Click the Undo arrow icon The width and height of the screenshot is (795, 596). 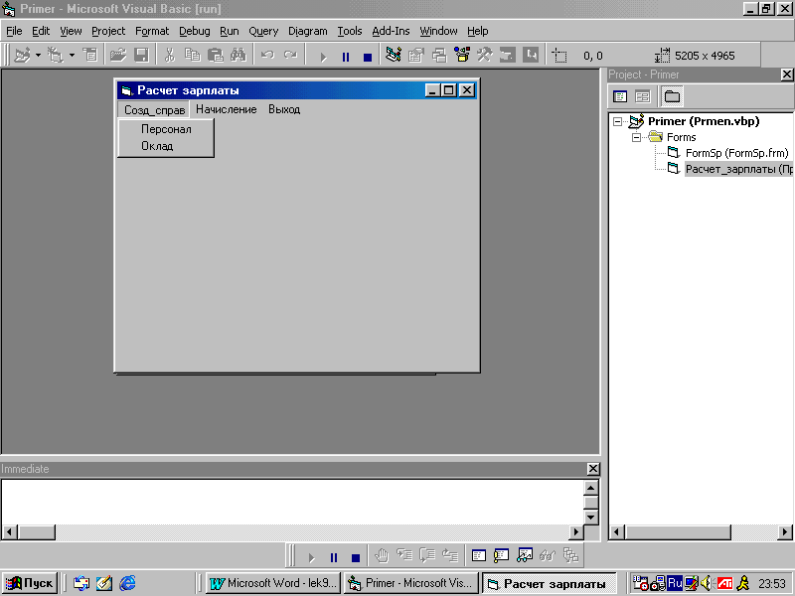pyautogui.click(x=267, y=55)
